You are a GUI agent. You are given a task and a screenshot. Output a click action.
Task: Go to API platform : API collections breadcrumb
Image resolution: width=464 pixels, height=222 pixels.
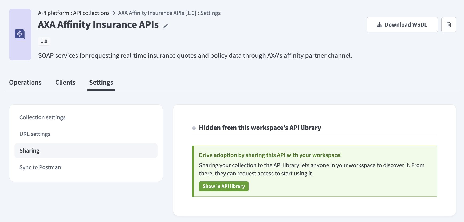[x=74, y=13]
